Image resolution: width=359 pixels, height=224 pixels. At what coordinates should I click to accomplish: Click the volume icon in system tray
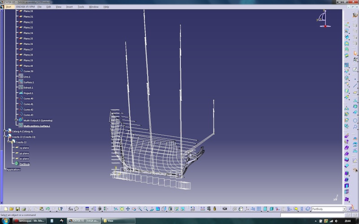[x=336, y=221]
